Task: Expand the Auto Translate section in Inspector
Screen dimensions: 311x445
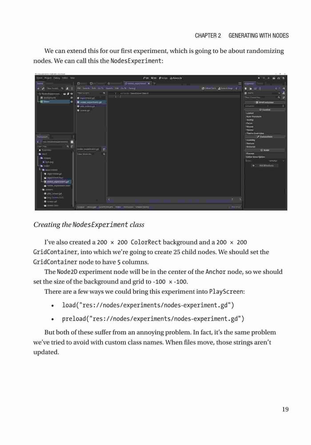Action: (254, 117)
